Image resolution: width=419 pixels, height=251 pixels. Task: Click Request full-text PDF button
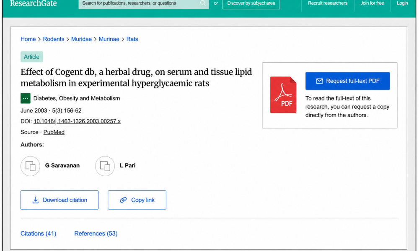(347, 81)
